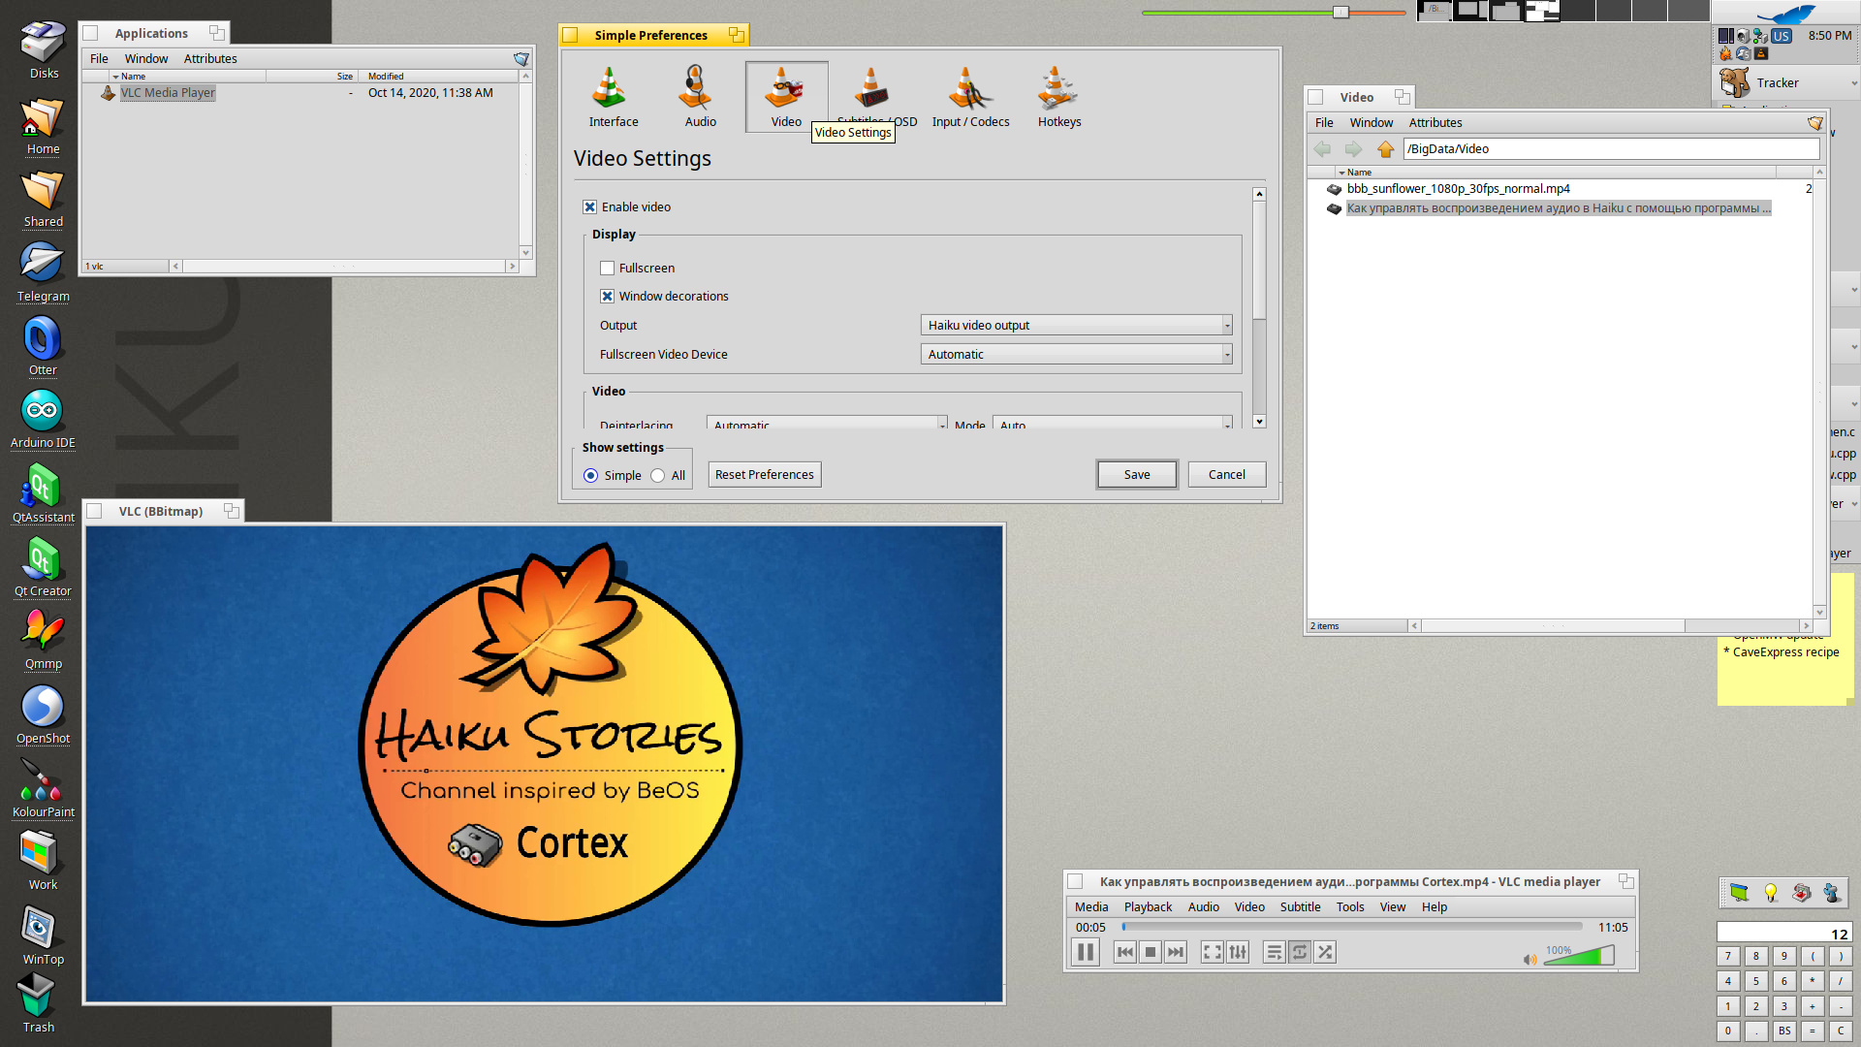The image size is (1861, 1047).
Task: Cancel the Simple Preferences dialog
Action: 1226,475
